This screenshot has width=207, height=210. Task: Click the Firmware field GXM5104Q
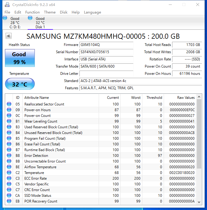click(107, 45)
